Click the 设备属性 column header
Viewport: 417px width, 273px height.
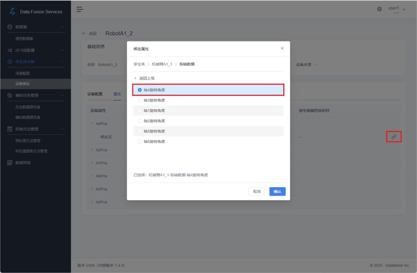[x=98, y=111]
